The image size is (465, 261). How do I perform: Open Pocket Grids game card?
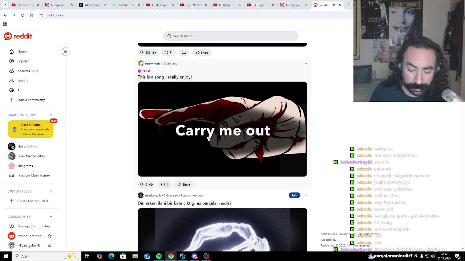[31, 129]
